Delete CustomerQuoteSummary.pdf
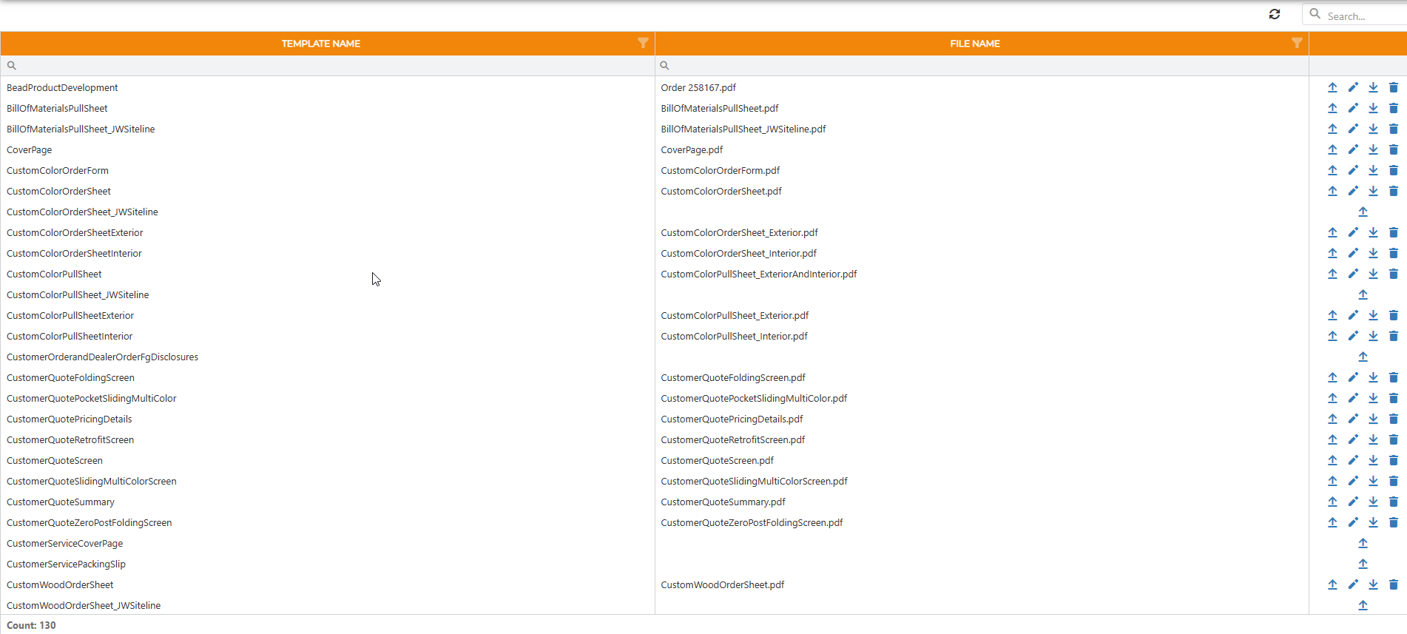Screen dimensions: 1407x634 [1394, 502]
